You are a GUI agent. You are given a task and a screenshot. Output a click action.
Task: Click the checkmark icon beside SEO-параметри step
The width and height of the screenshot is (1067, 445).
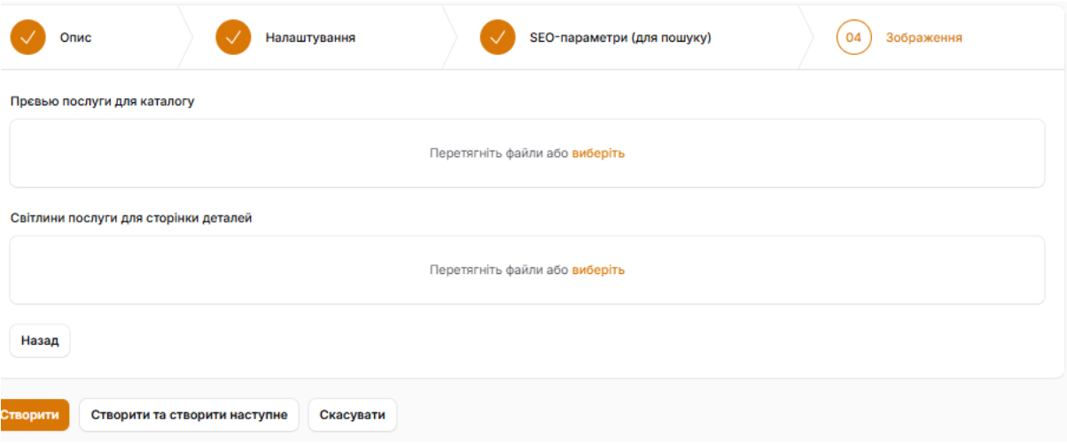click(x=498, y=38)
